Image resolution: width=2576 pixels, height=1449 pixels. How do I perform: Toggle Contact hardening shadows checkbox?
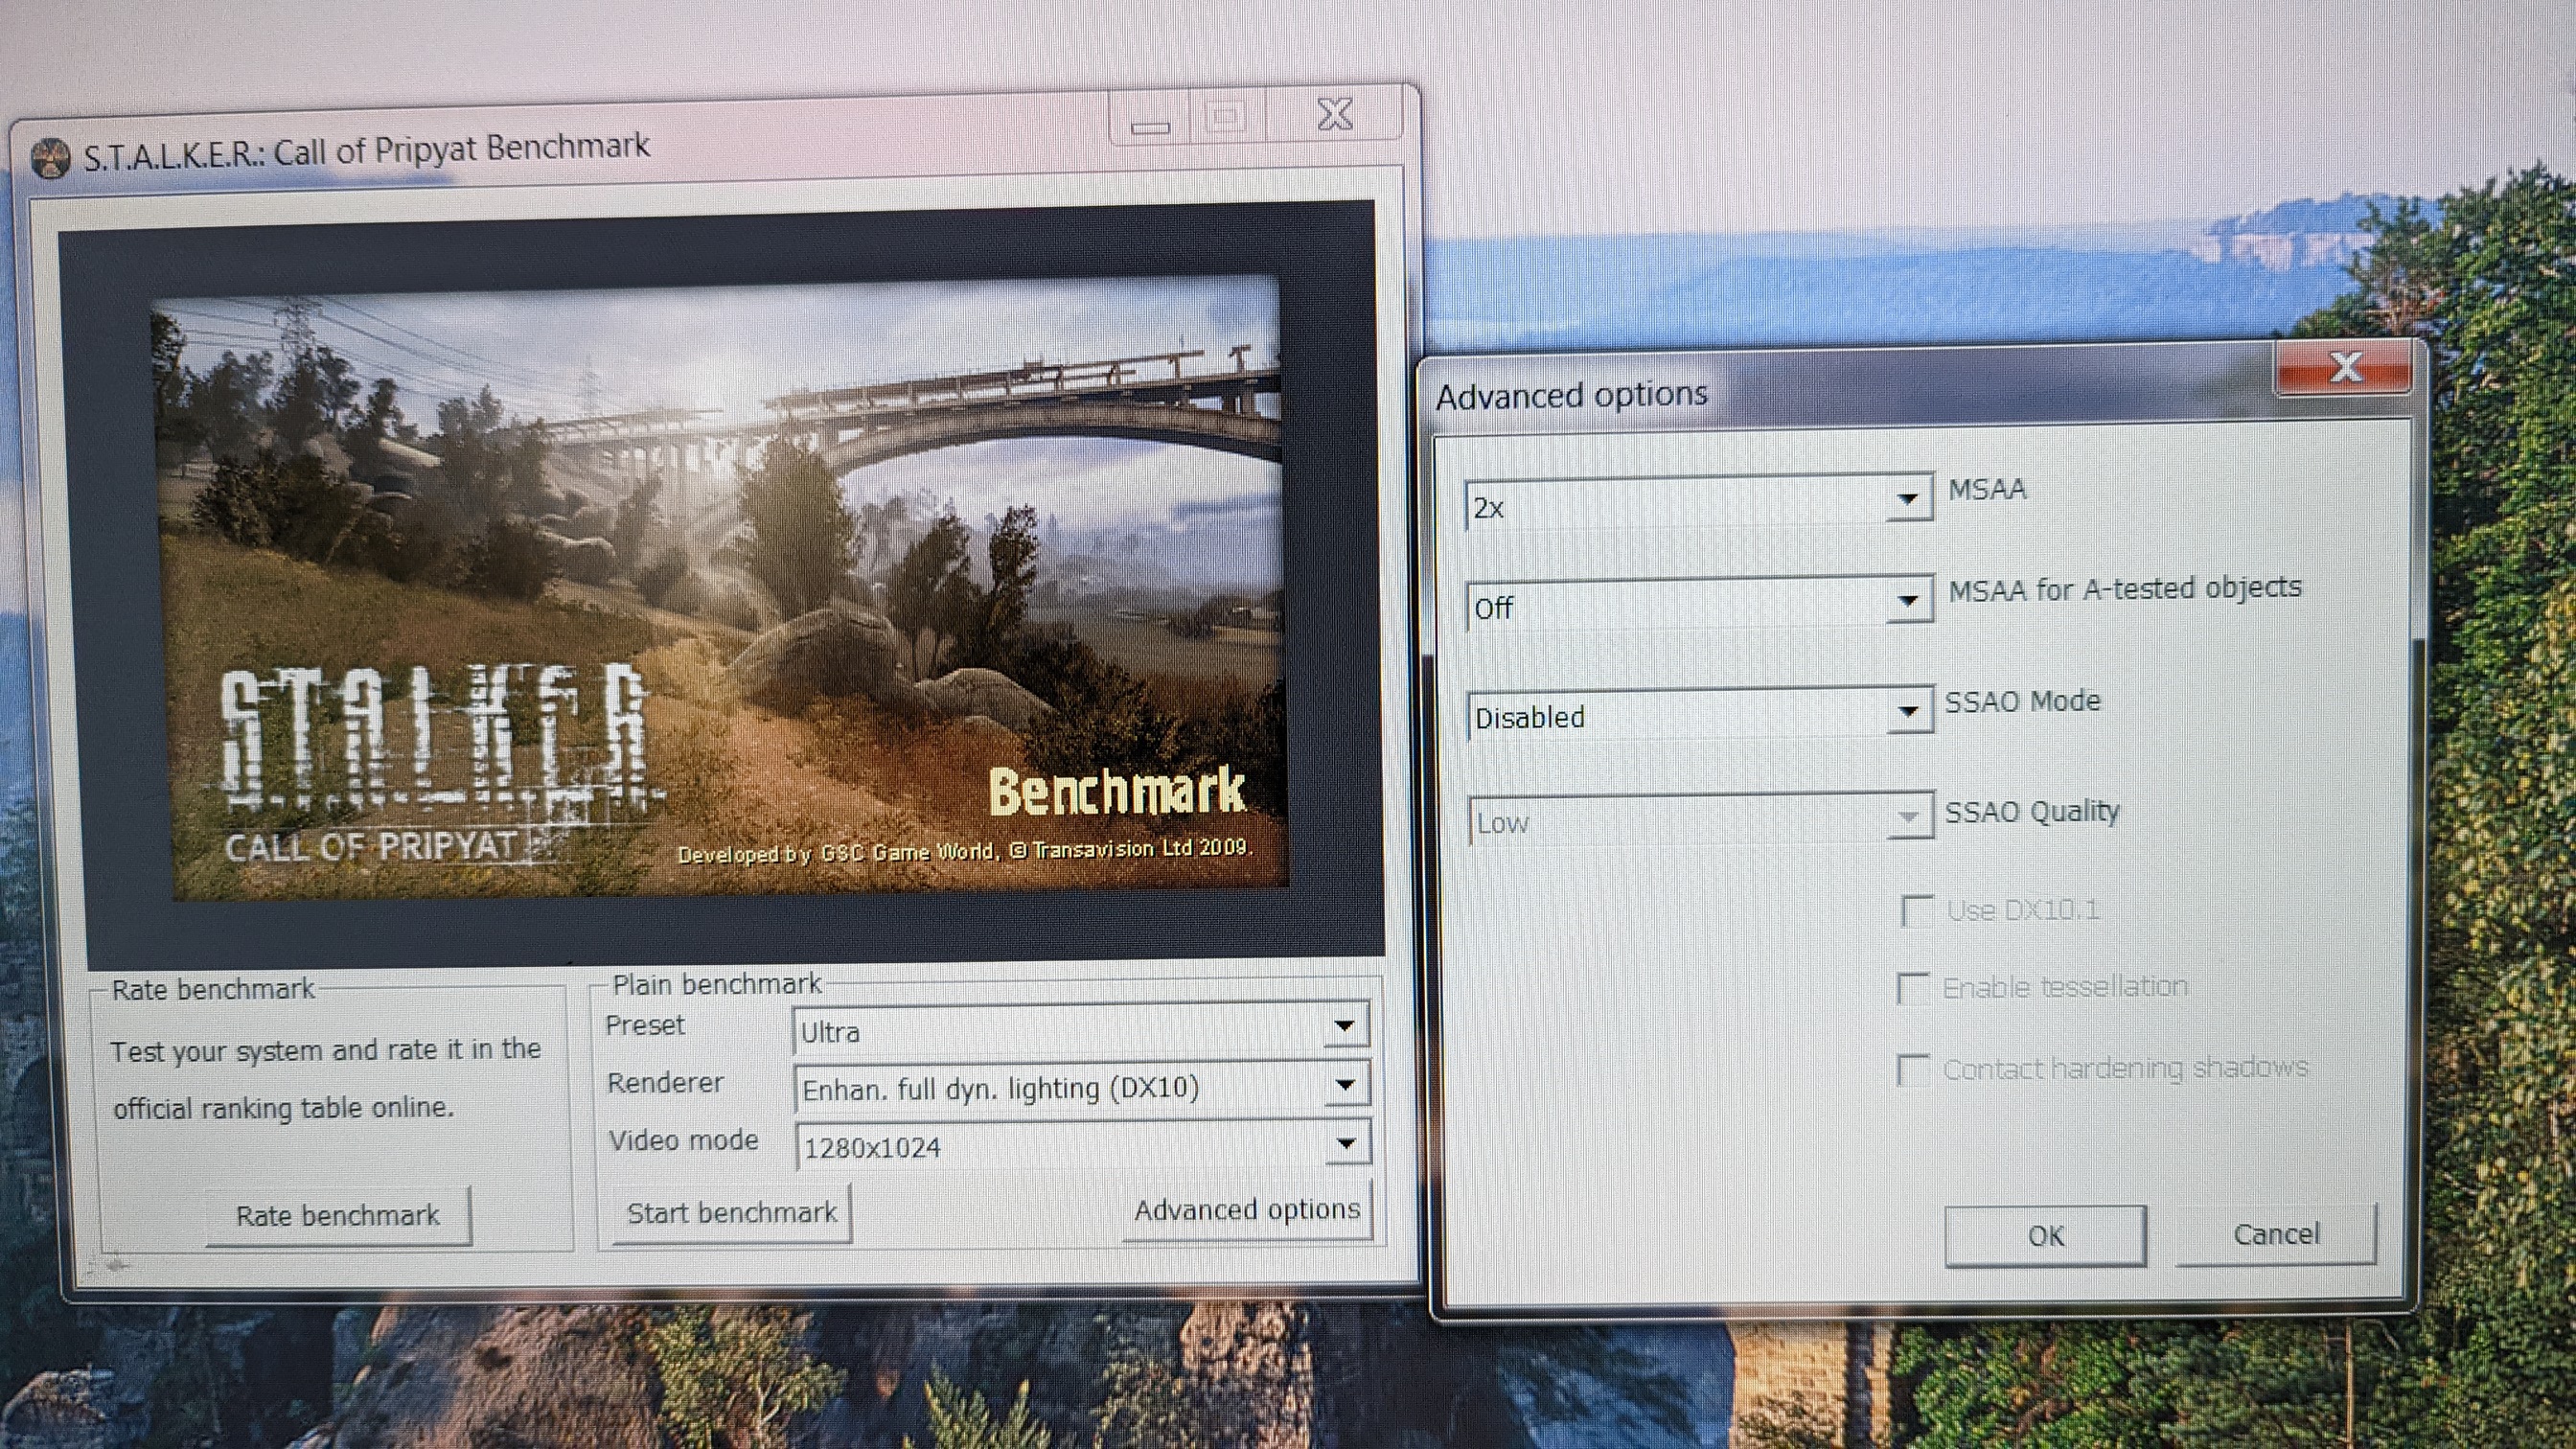tap(1913, 1070)
